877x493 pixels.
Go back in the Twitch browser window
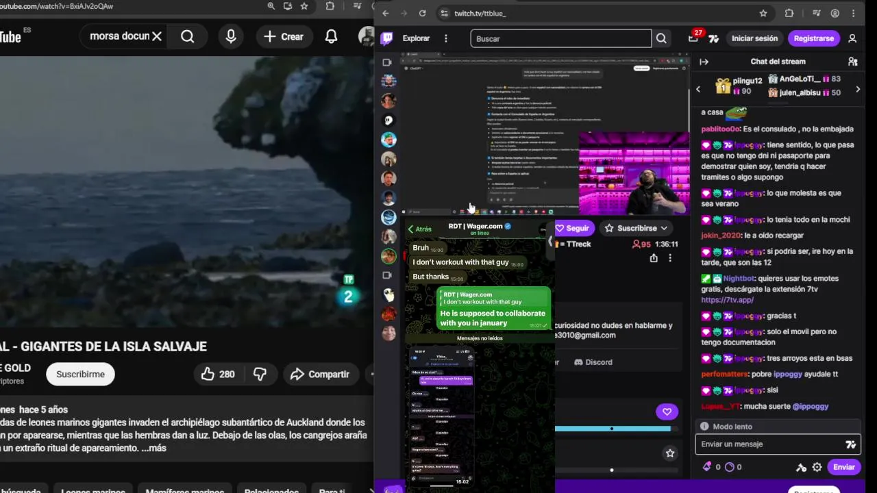point(385,13)
